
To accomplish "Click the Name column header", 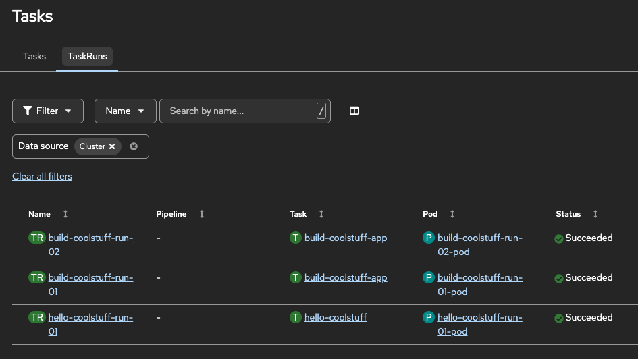I will coord(39,214).
